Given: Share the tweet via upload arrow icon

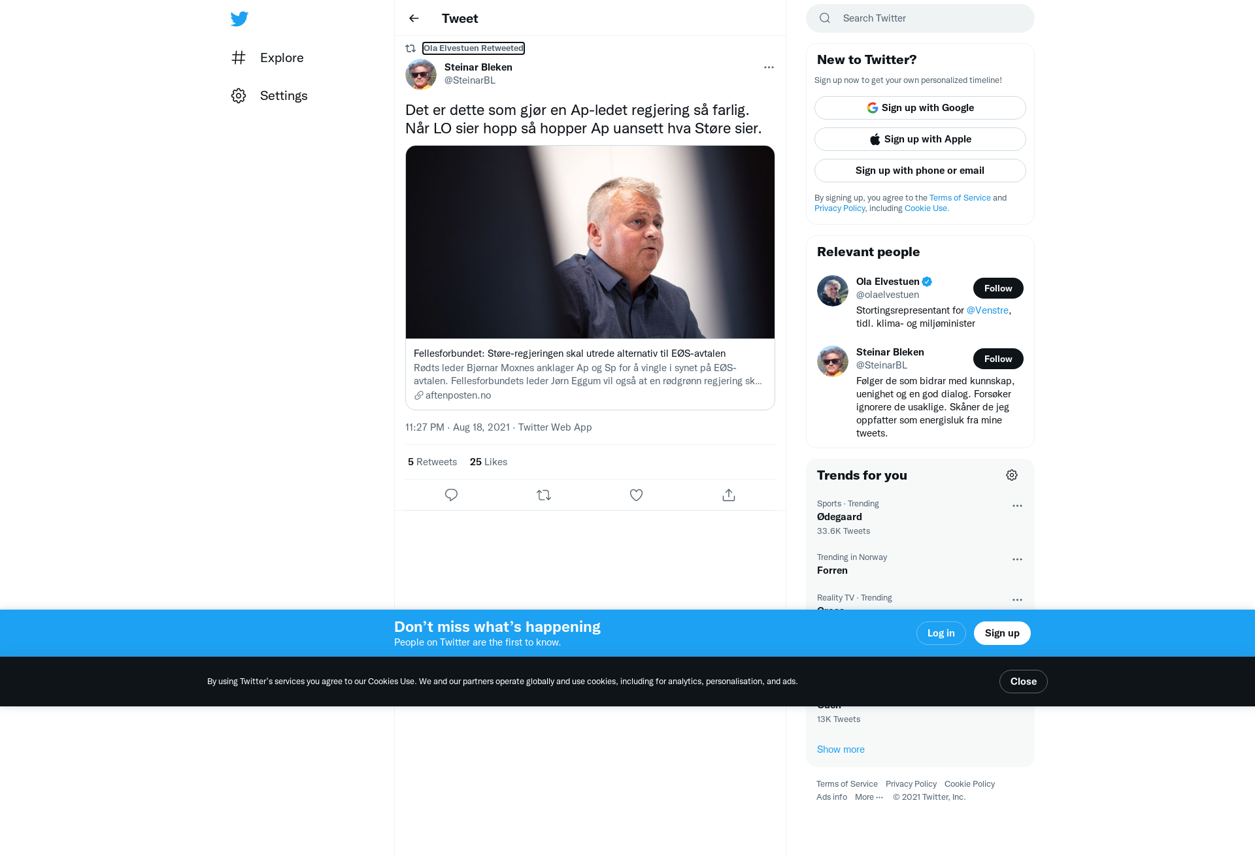Looking at the screenshot, I should point(729,495).
